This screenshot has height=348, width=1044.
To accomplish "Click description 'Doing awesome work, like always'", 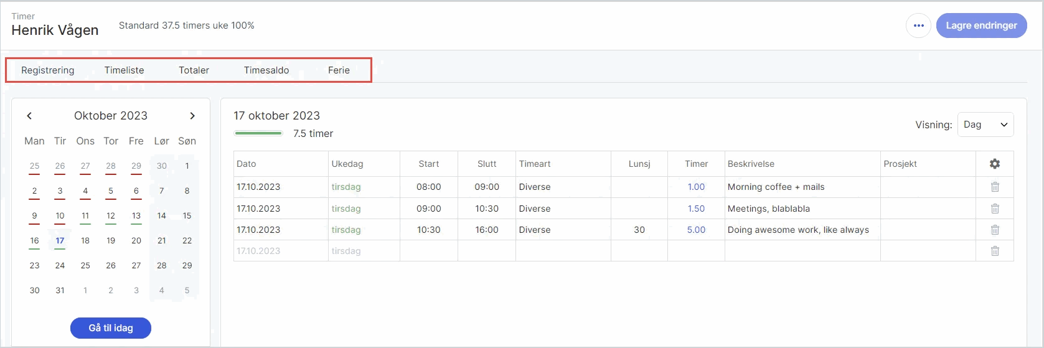I will point(798,230).
